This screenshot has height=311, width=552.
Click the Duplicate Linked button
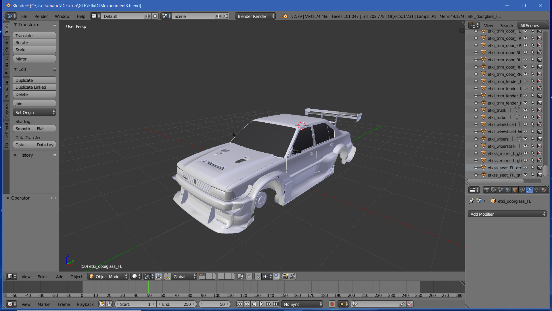click(x=34, y=87)
